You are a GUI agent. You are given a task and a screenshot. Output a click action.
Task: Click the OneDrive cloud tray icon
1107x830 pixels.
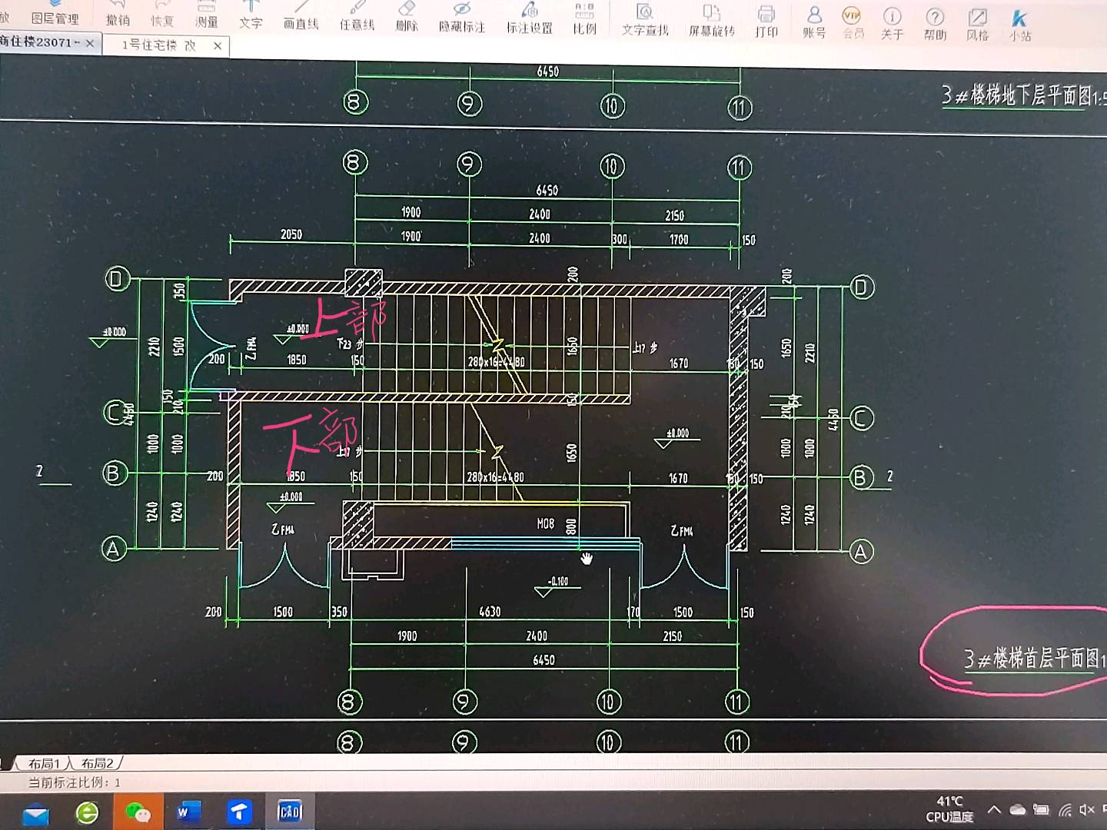click(x=1018, y=809)
